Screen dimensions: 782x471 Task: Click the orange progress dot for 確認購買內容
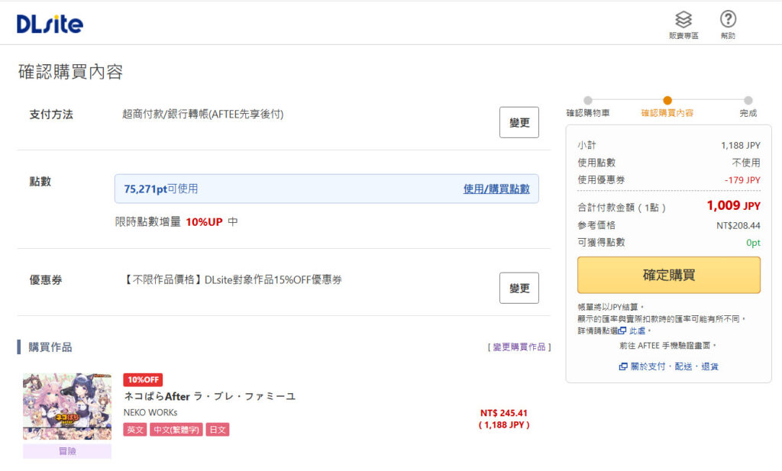[x=667, y=100]
